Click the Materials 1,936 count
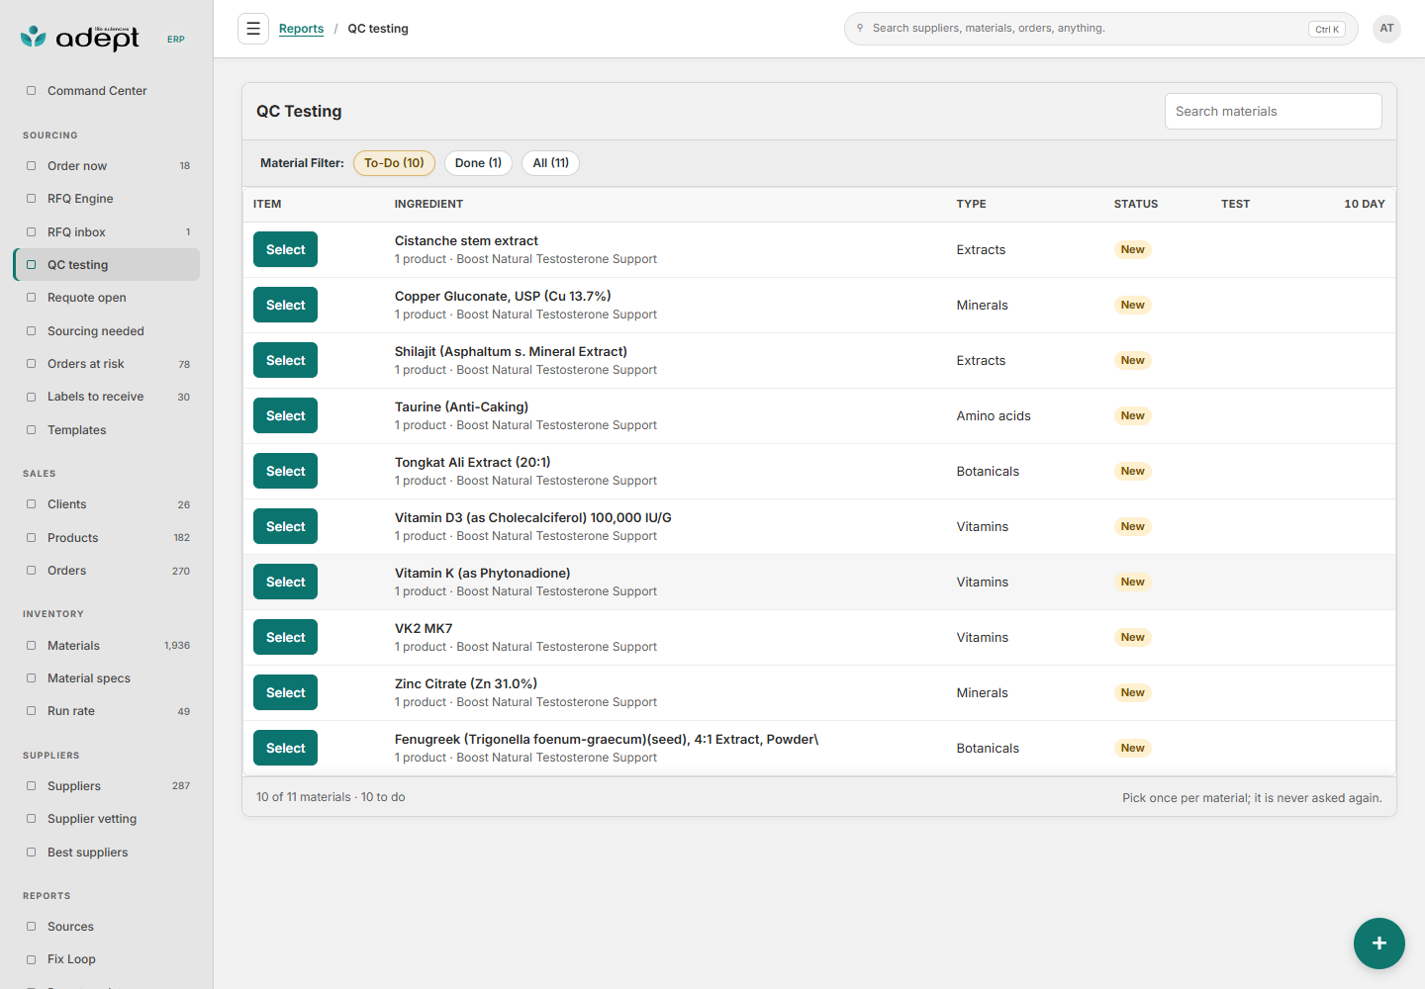Image resolution: width=1425 pixels, height=989 pixels. [x=177, y=646]
